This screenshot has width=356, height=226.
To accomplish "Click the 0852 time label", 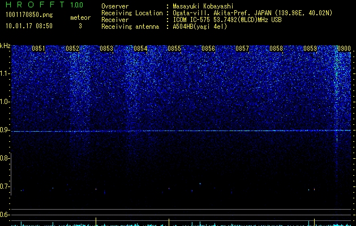I will 72,48.
